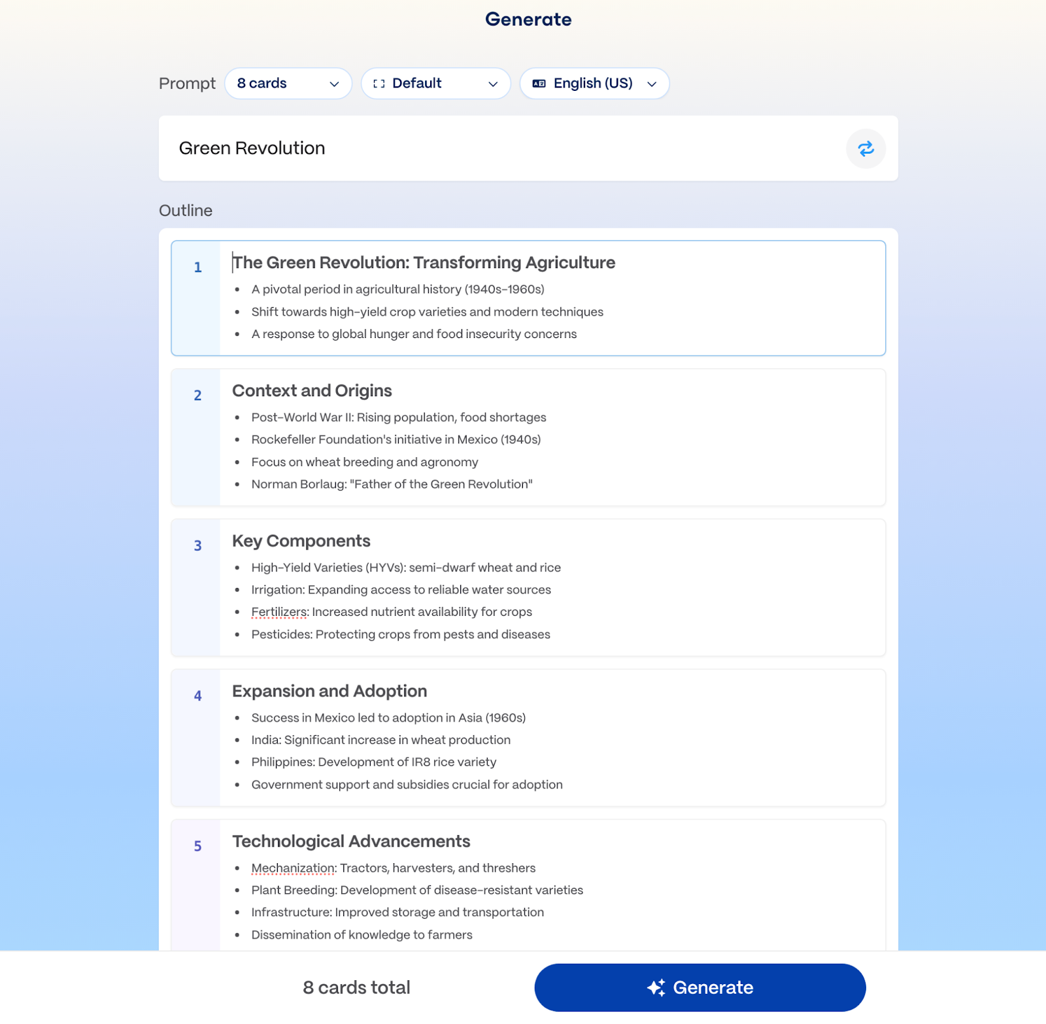Click bullet 'Shift towards high-yield crop varieties'

pos(428,312)
